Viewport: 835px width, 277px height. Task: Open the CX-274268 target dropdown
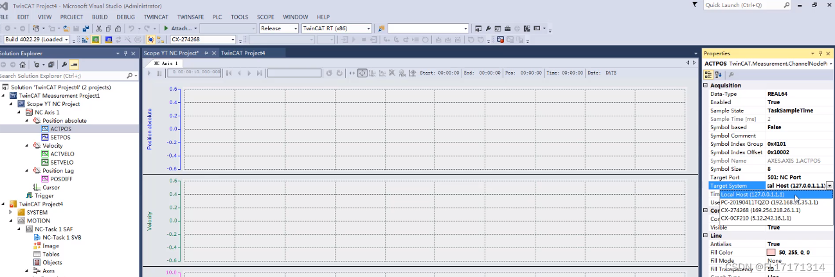[x=232, y=39]
